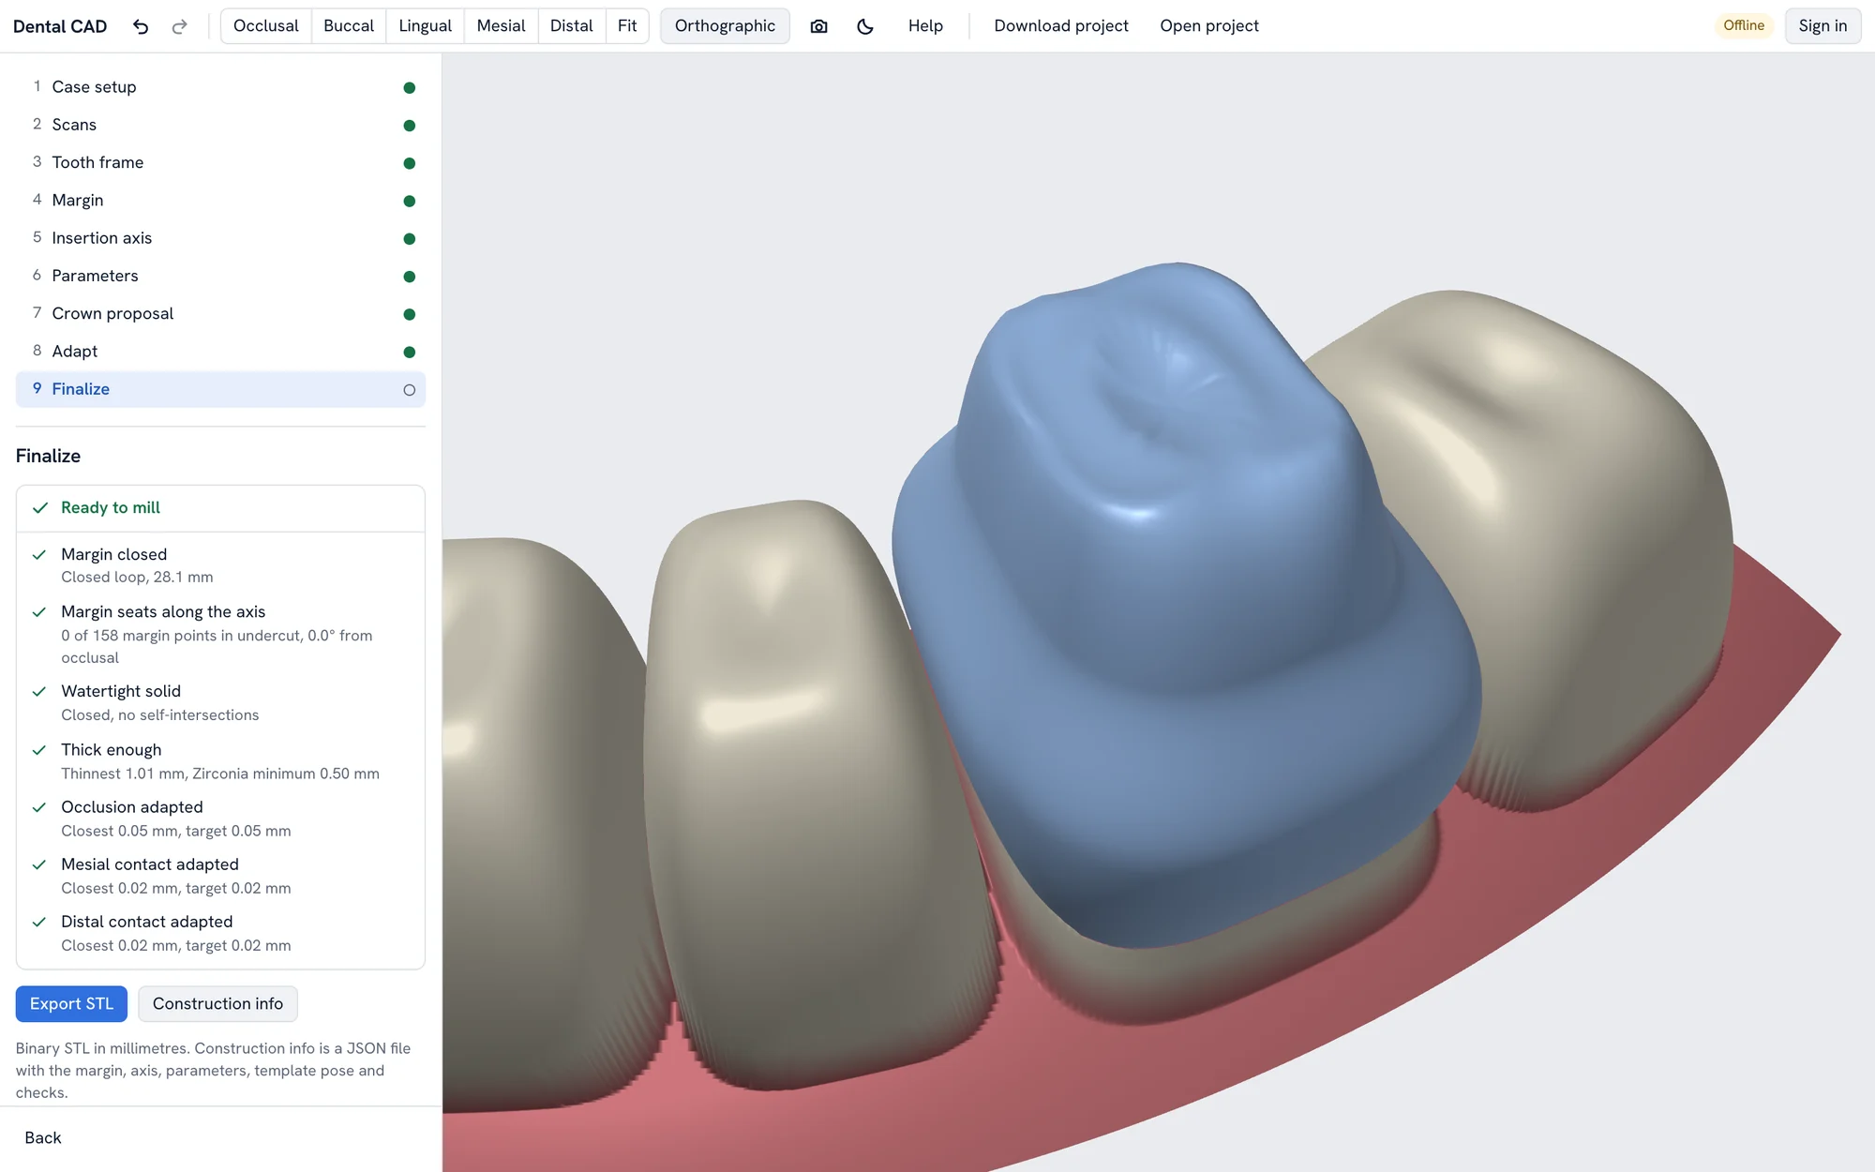The image size is (1875, 1172).
Task: Click the Watertight solid check row
Action: [x=220, y=702]
